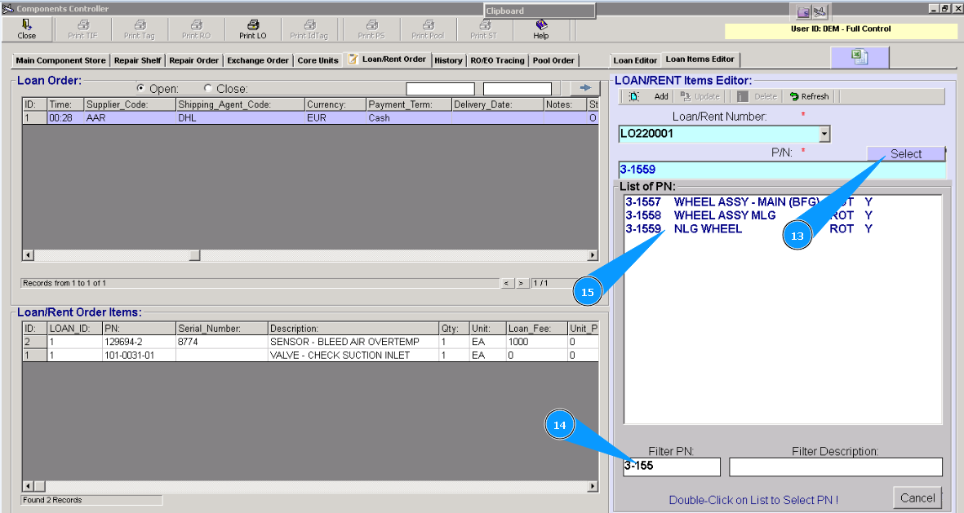Click the Print Pool printer icon
Viewport: 964px width, 513px height.
click(x=428, y=24)
